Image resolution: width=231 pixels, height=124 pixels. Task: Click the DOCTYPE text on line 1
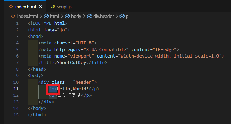click(x=42, y=23)
